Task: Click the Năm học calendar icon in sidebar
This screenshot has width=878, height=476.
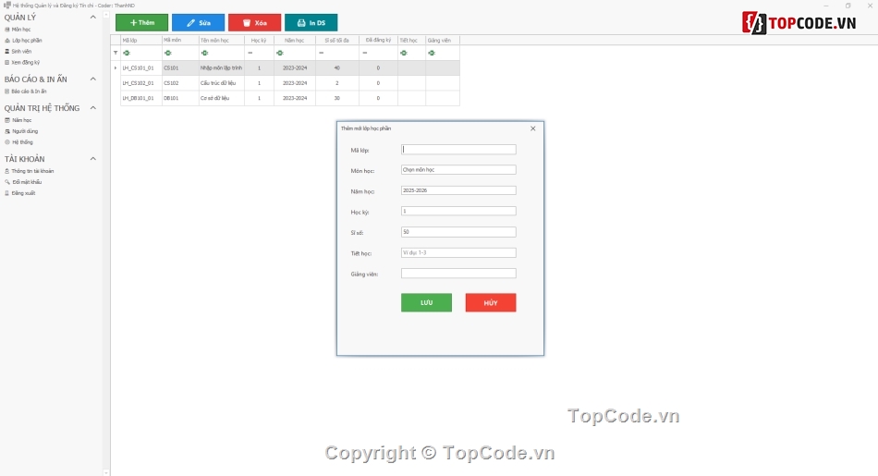Action: pos(7,120)
